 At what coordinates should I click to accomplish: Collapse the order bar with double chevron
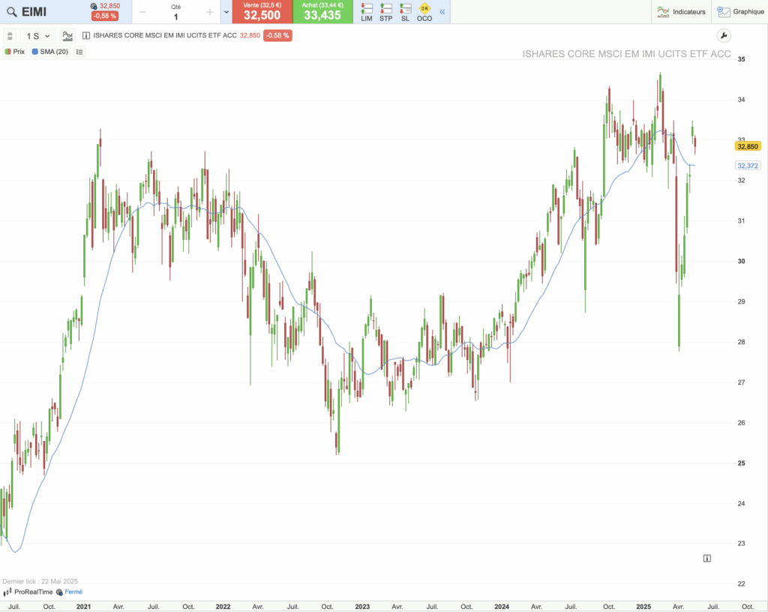pos(442,12)
